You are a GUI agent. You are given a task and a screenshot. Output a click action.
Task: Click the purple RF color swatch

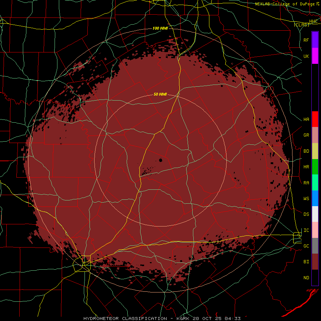point(315,40)
